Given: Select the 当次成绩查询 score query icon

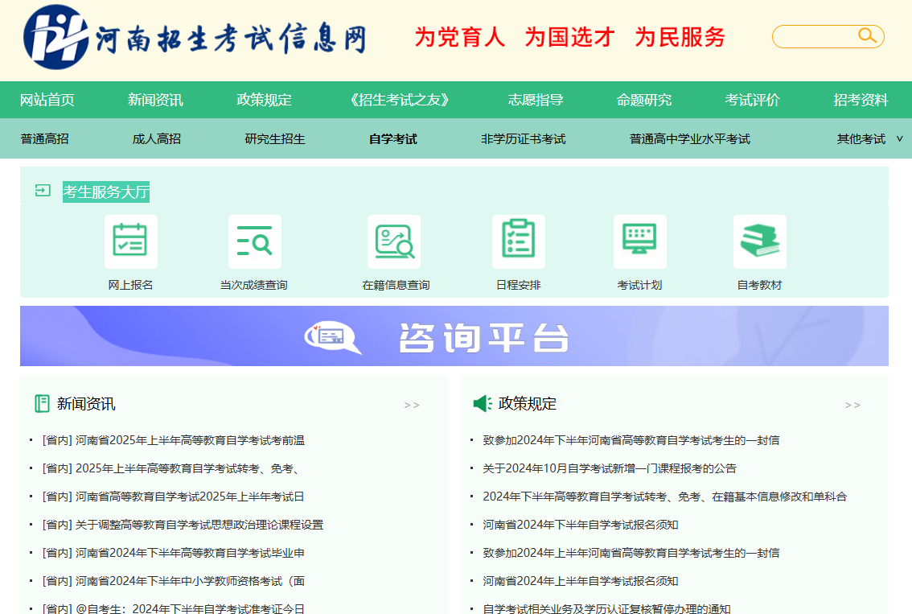Looking at the screenshot, I should click(x=255, y=241).
